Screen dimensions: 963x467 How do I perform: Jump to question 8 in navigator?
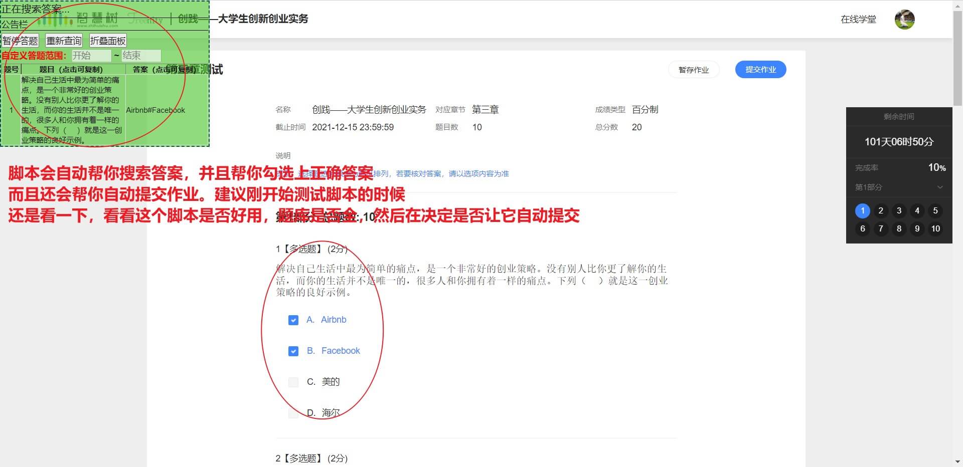[899, 229]
